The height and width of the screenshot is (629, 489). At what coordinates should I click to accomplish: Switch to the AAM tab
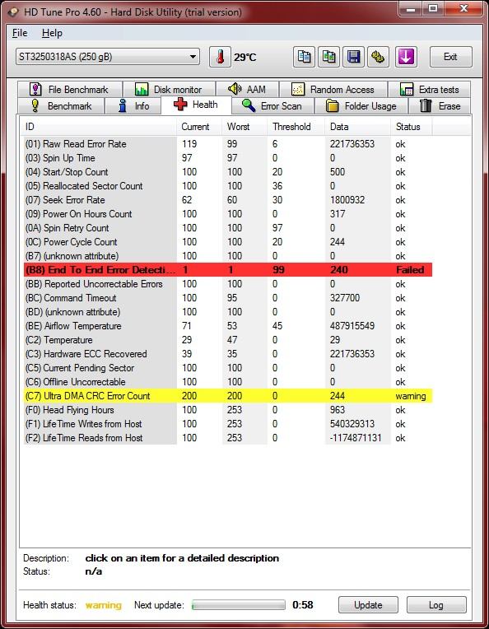pos(247,89)
